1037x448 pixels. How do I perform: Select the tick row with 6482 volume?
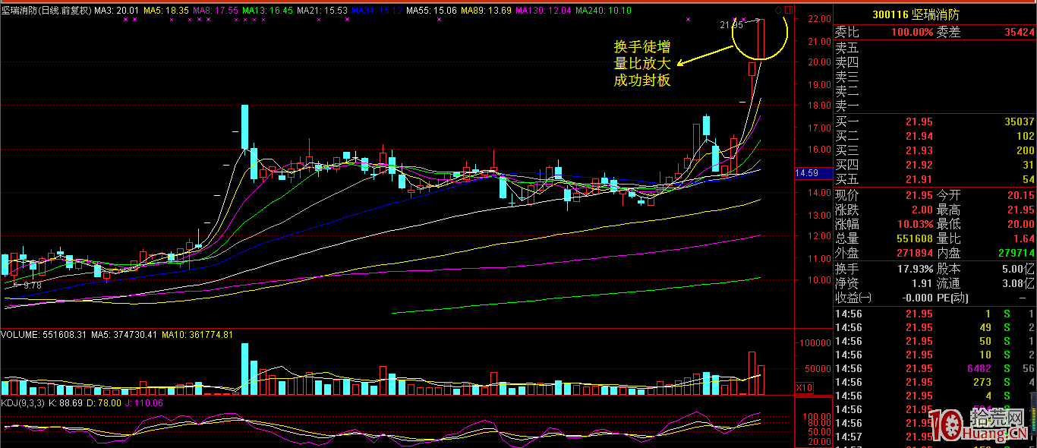click(x=935, y=368)
